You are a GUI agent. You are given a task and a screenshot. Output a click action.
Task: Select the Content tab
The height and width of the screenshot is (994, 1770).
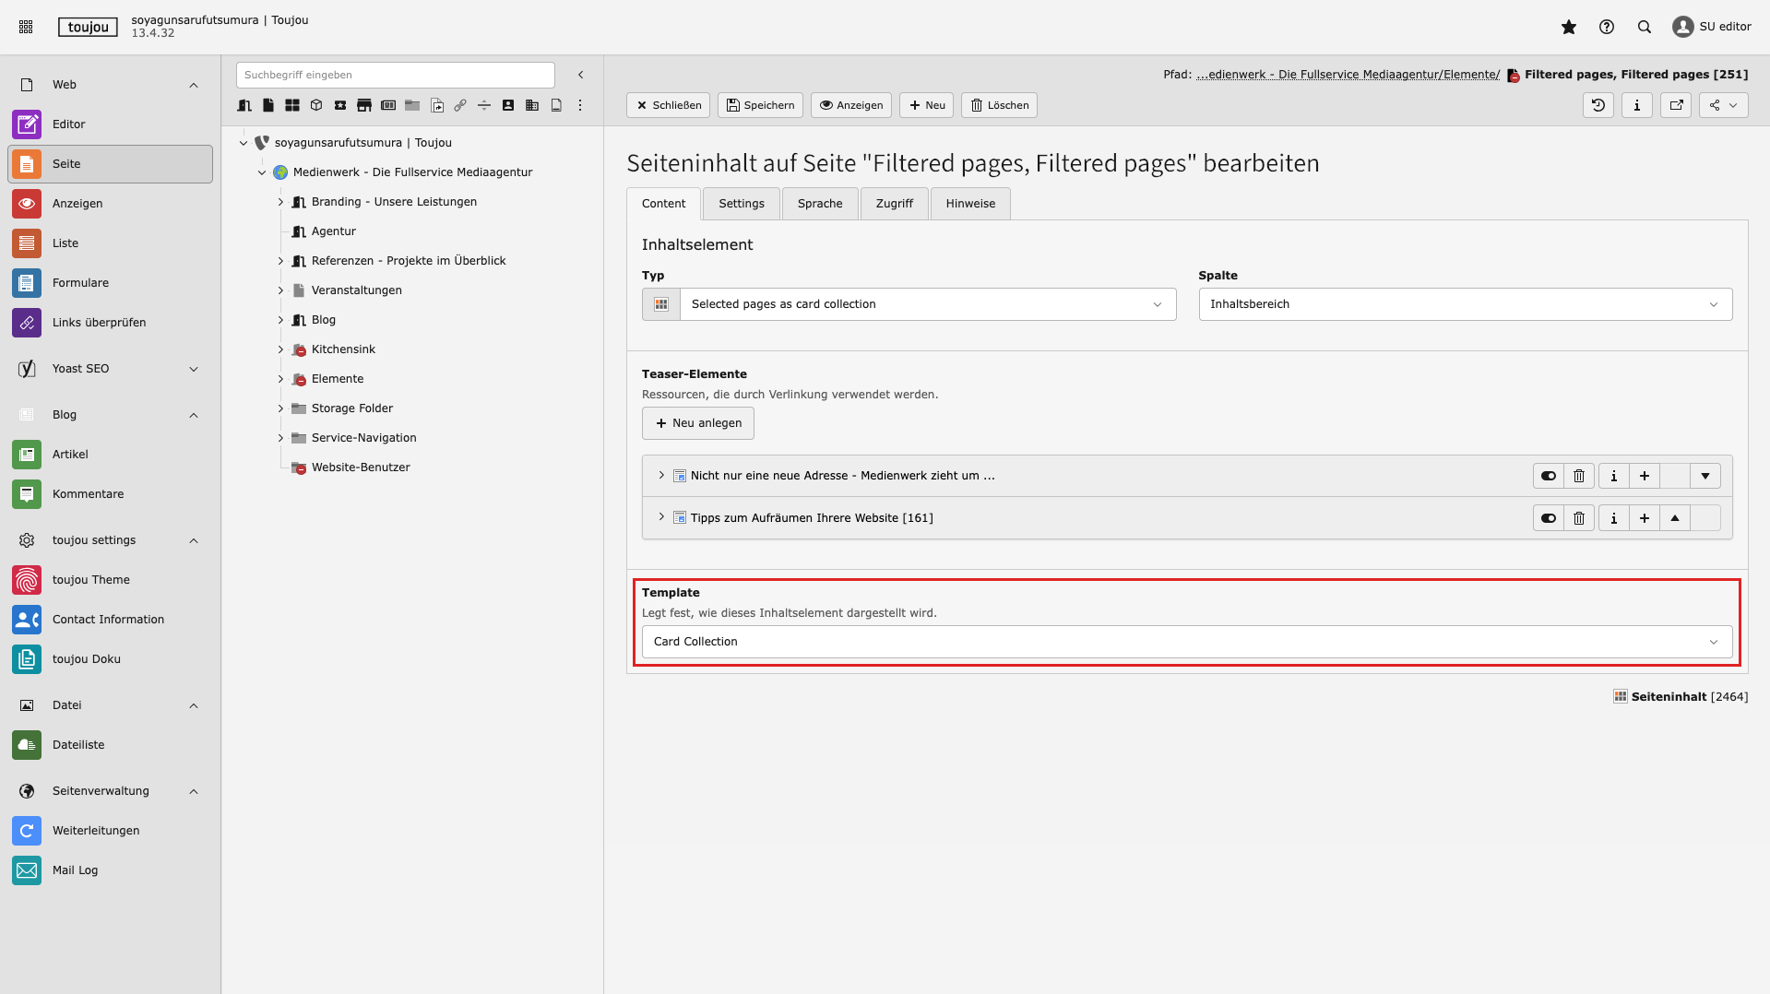pos(664,204)
